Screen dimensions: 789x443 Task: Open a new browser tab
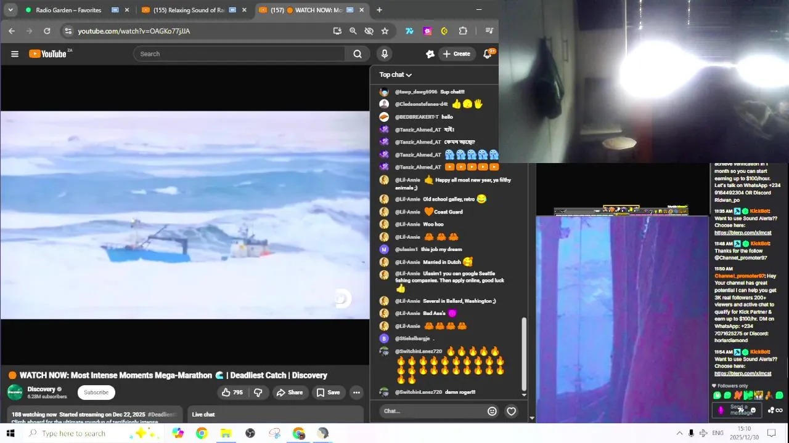(379, 10)
